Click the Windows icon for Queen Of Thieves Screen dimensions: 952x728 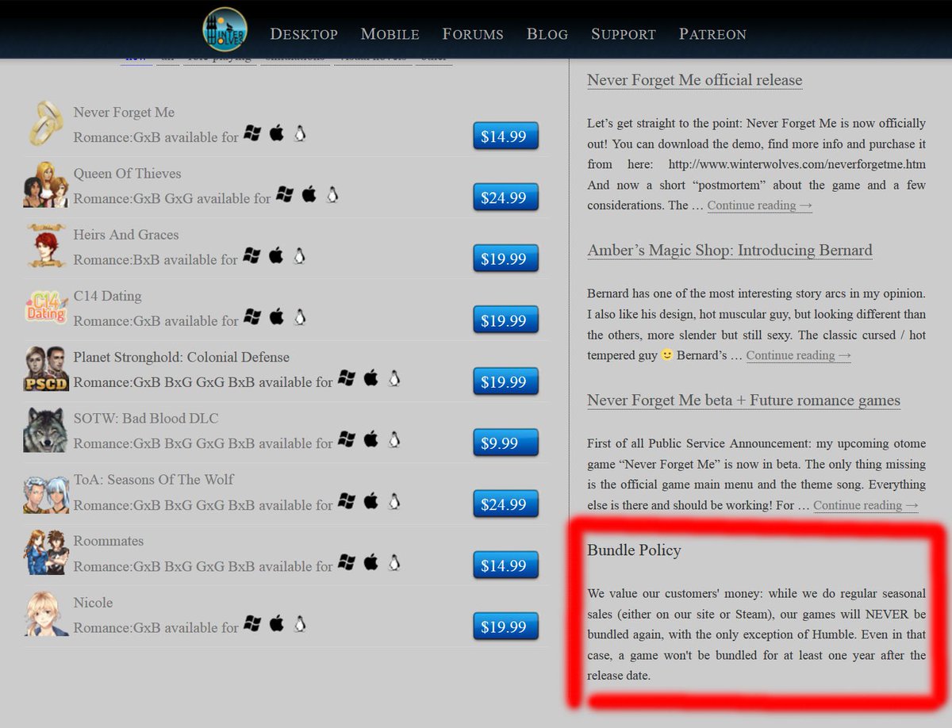(285, 194)
